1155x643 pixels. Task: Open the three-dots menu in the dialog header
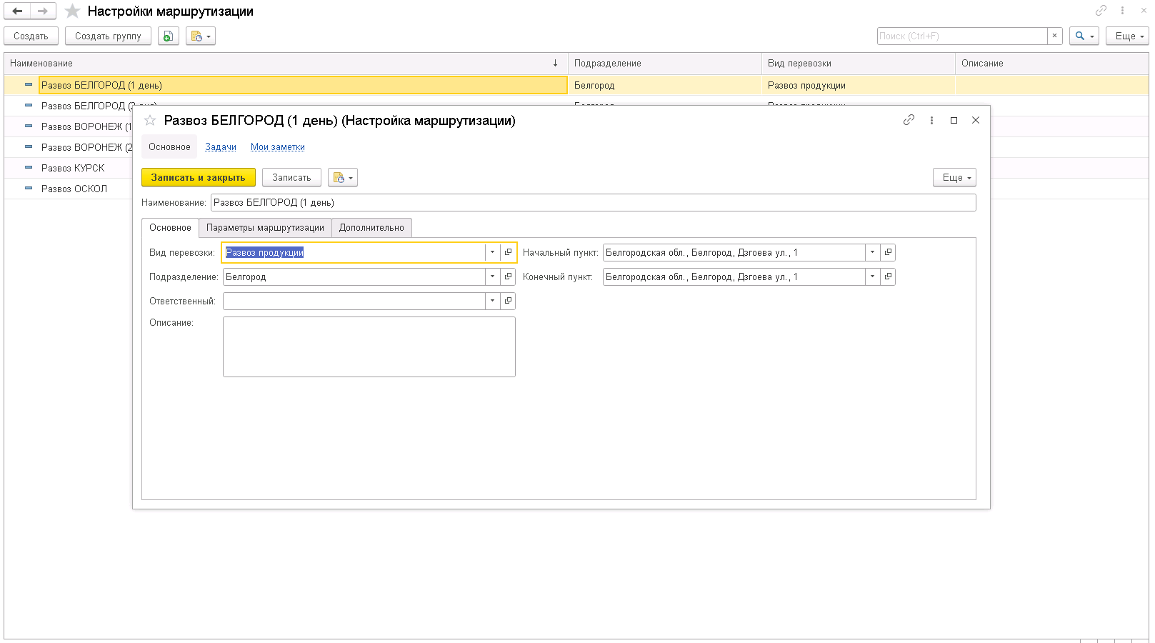(x=931, y=120)
